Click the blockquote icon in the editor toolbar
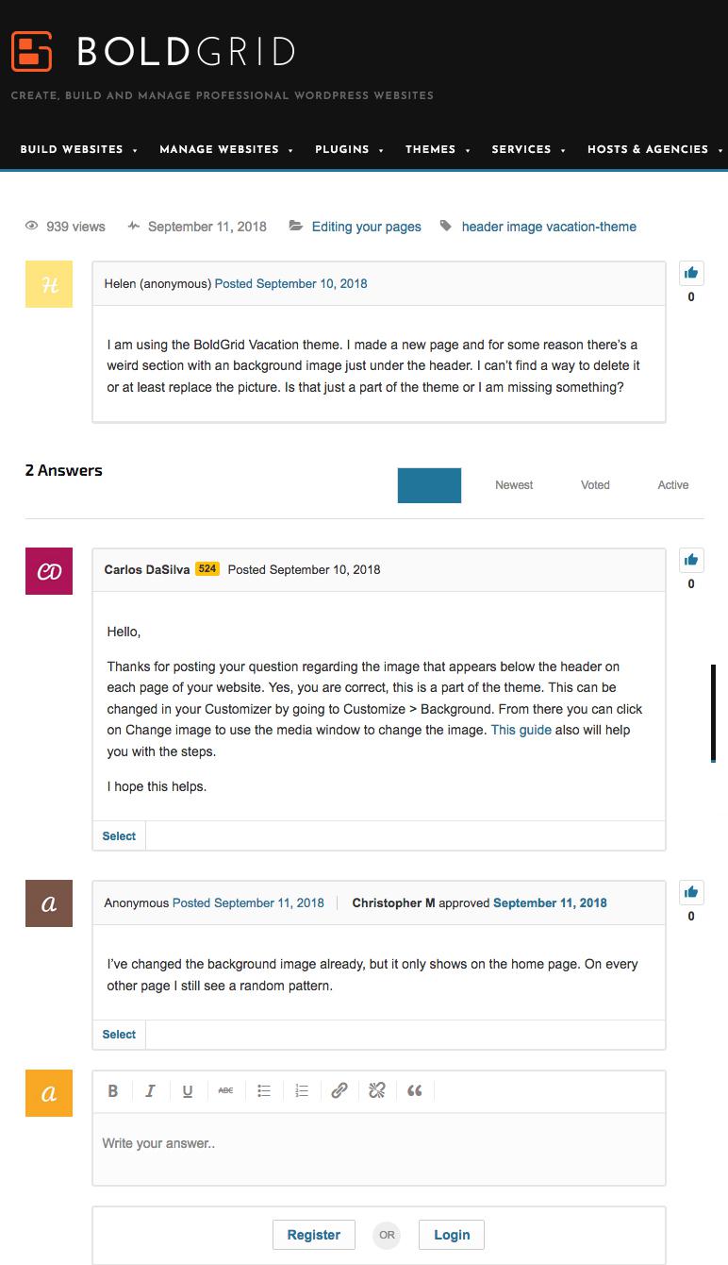 415,1091
